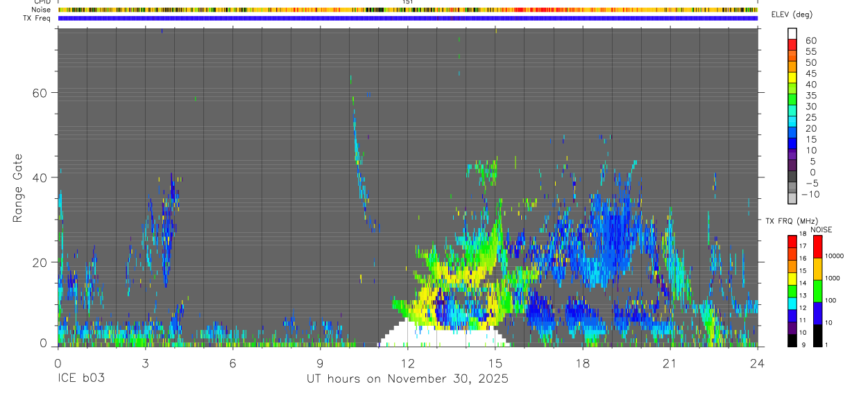Screen dimensions: 852x393
Task: Click the 0 tick label on time axis
Action: tap(58, 363)
